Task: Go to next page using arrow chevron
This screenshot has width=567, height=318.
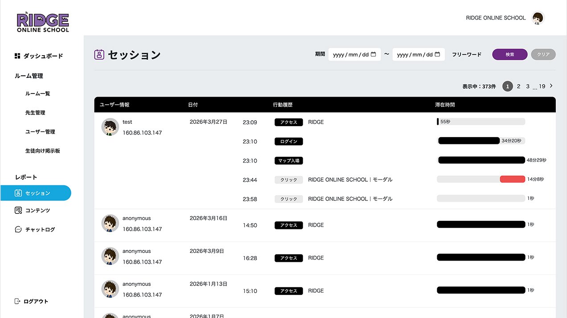Action: coord(551,86)
